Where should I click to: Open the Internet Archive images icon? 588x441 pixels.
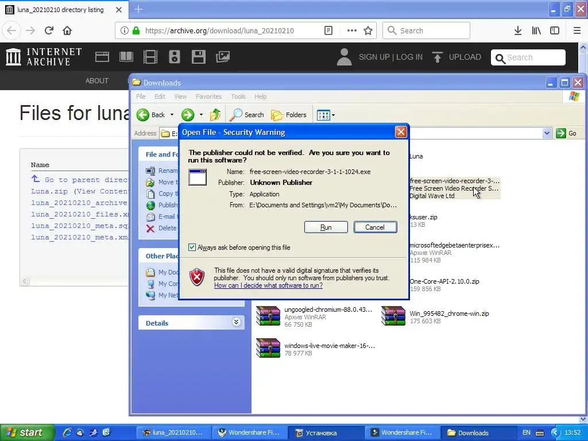point(222,57)
